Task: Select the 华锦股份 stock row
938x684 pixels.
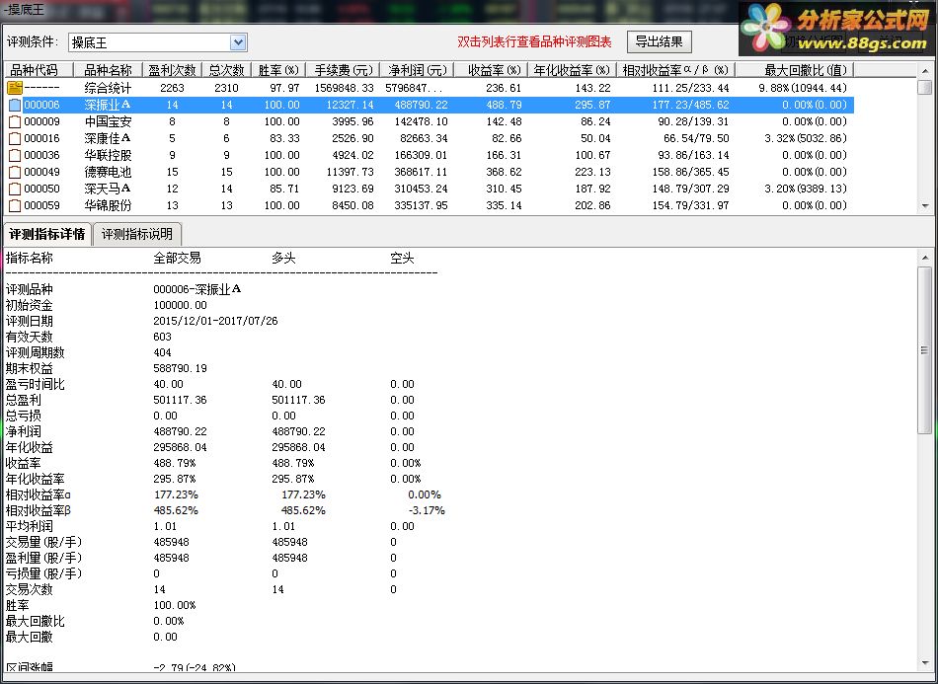Action: (x=429, y=205)
